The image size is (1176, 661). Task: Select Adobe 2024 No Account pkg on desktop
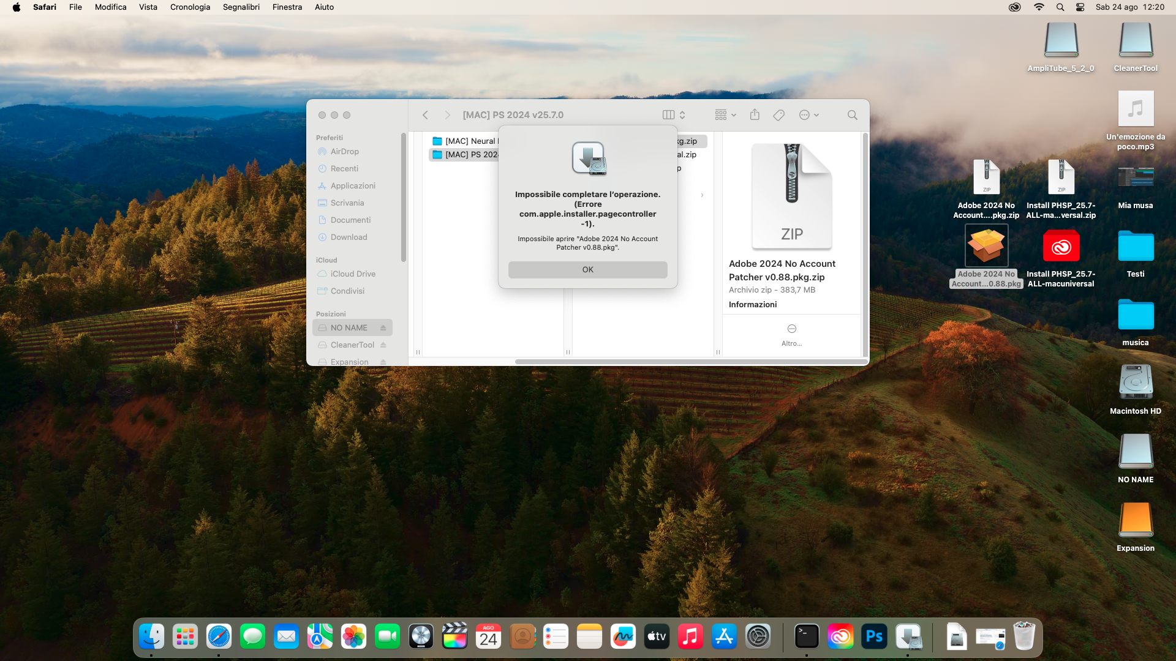[x=986, y=256]
